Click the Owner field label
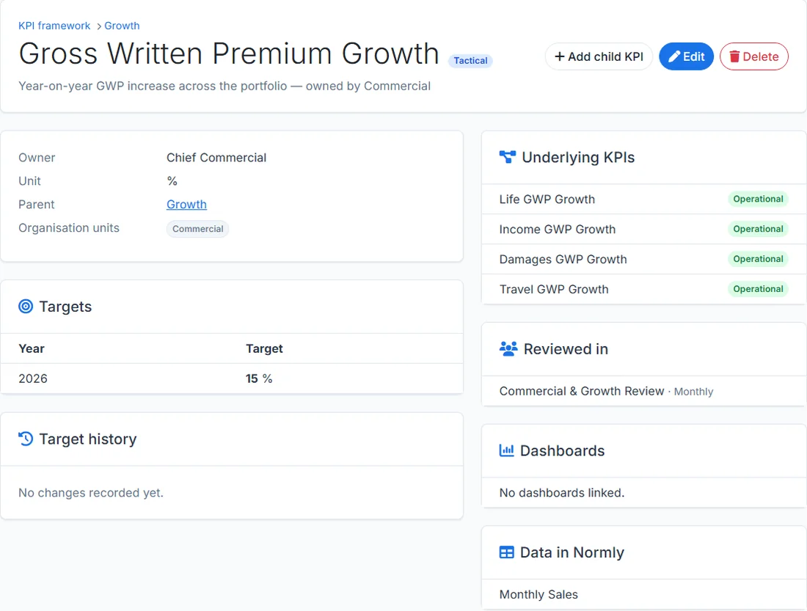807x611 pixels. pyautogui.click(x=37, y=158)
